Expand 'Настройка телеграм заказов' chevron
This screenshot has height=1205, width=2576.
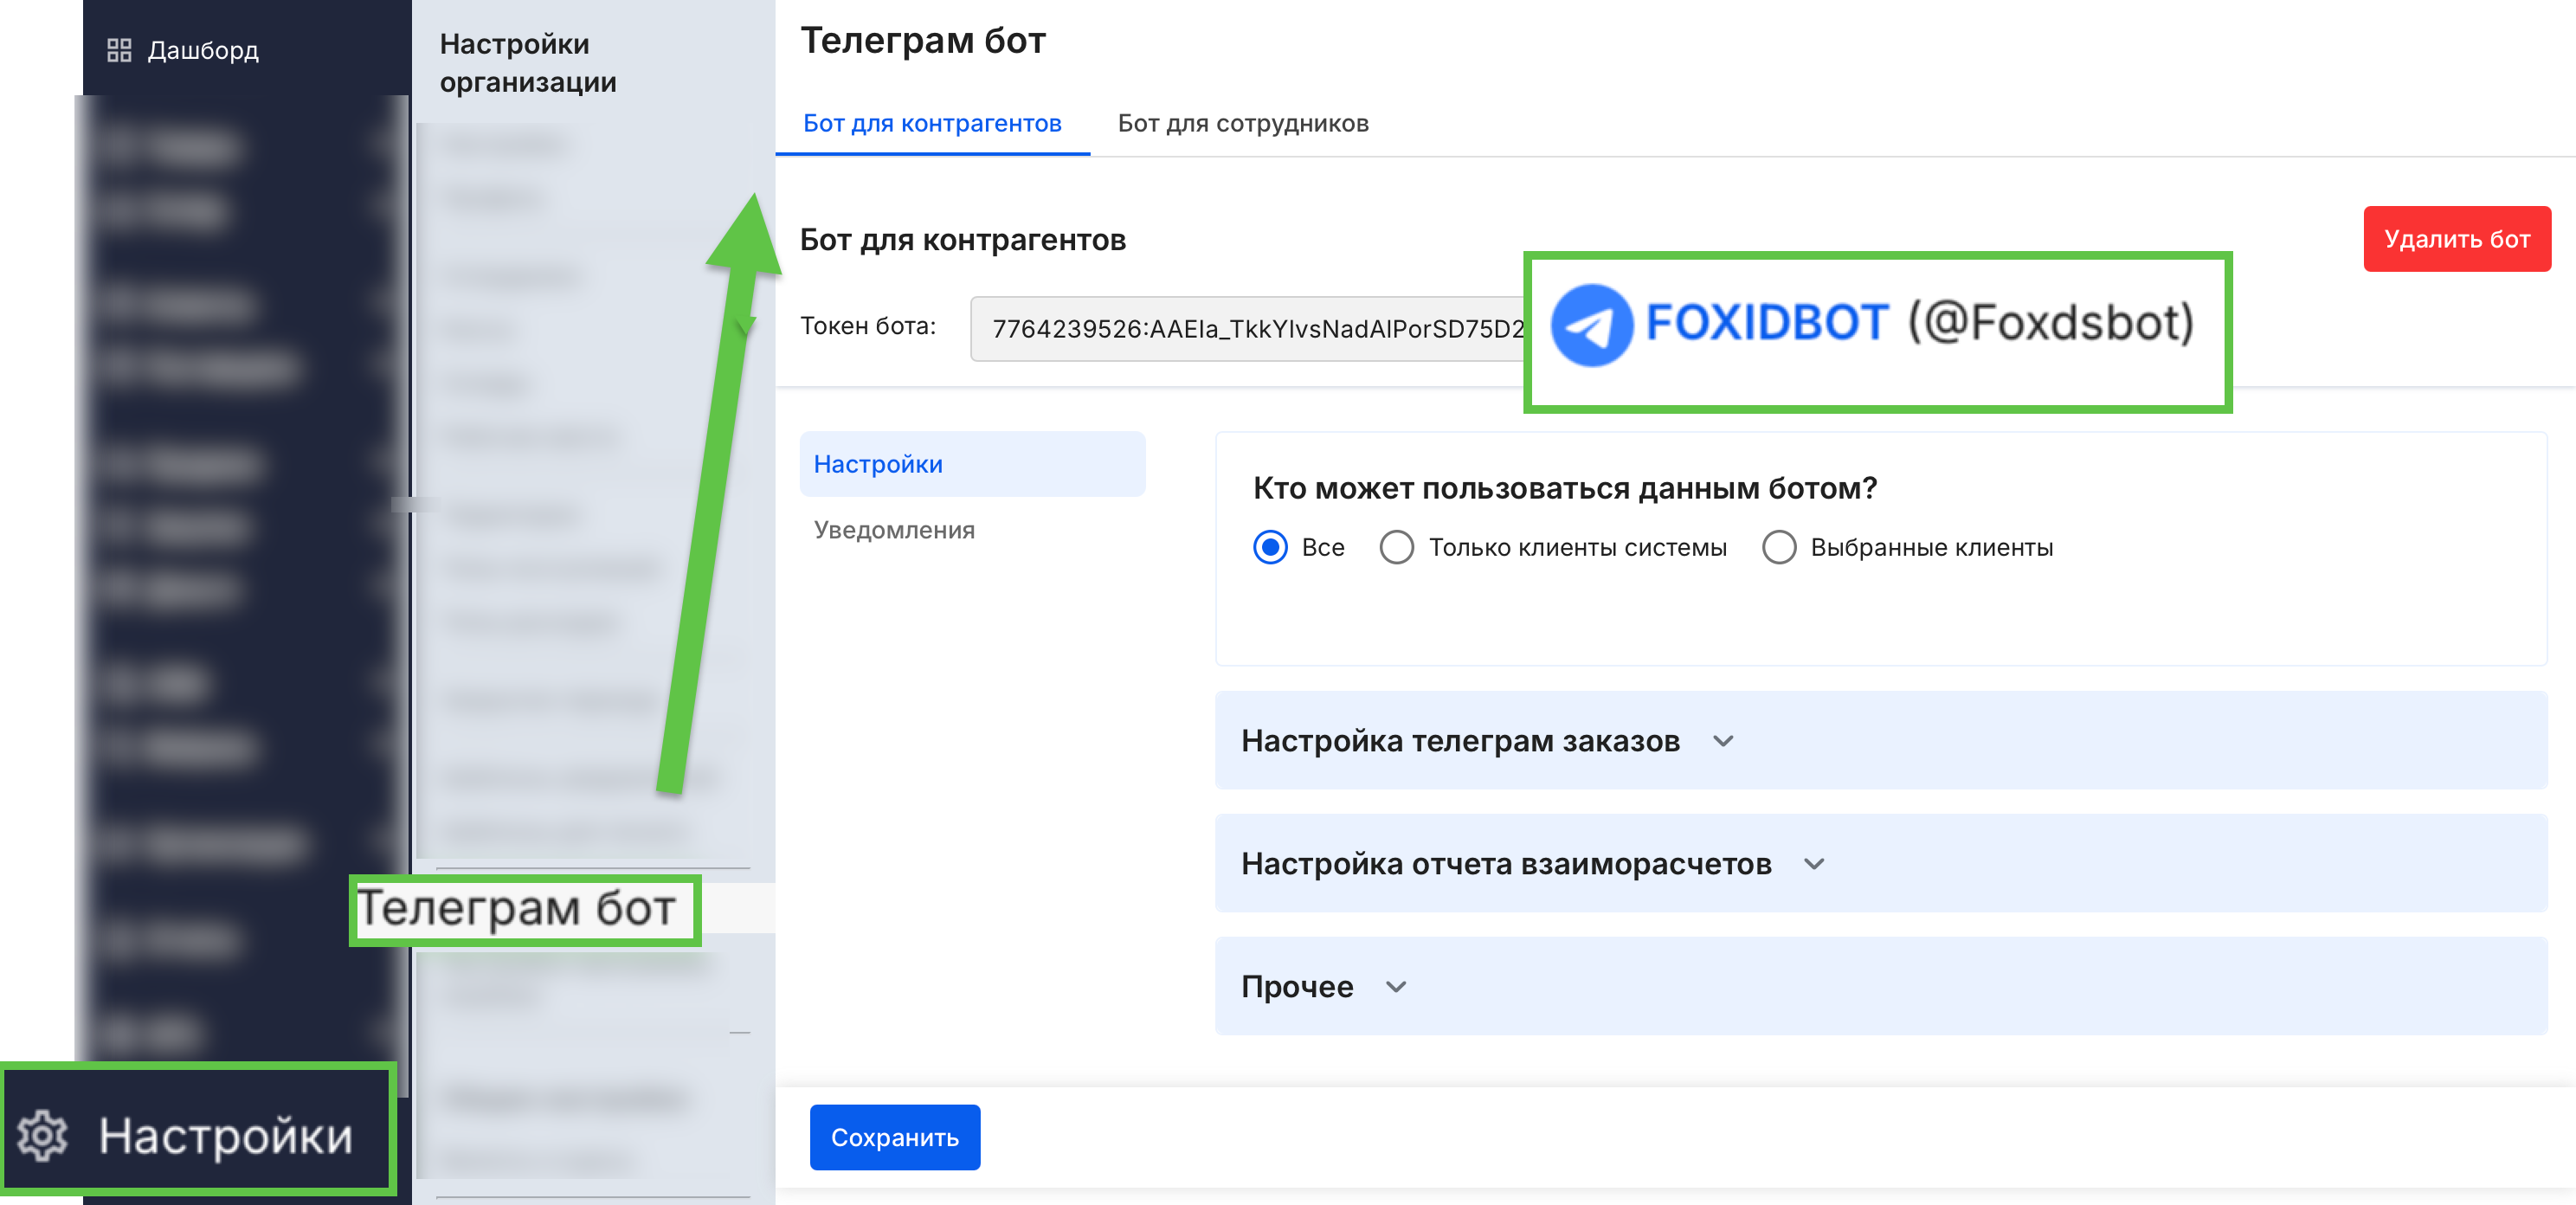pyautogui.click(x=1722, y=741)
